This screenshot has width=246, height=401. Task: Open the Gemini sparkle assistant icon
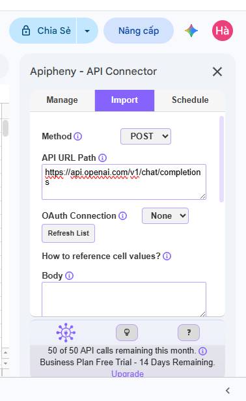191,31
